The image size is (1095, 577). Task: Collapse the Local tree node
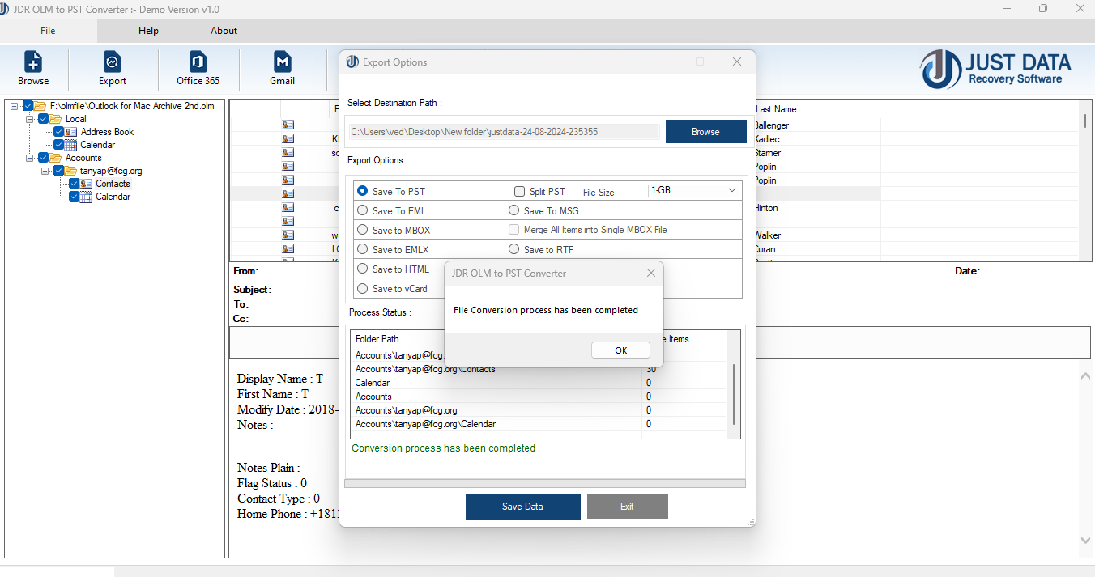(x=30, y=119)
